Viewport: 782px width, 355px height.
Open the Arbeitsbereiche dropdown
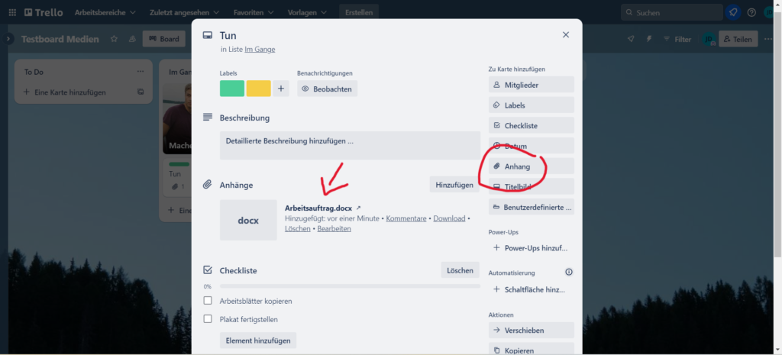tap(105, 12)
